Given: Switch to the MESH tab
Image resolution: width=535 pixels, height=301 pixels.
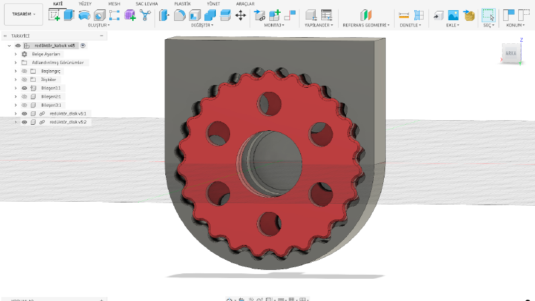Looking at the screenshot, I should [114, 4].
